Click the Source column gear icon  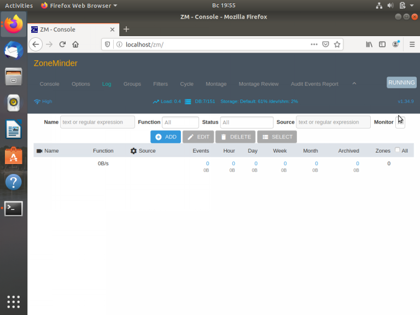(x=133, y=151)
